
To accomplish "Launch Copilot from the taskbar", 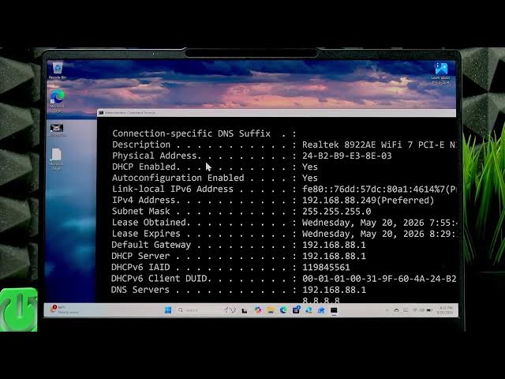I will (258, 310).
